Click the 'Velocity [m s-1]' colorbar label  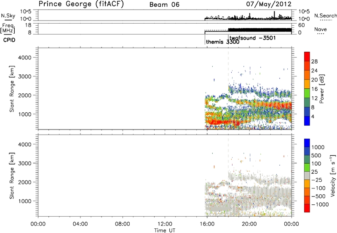click(x=333, y=175)
